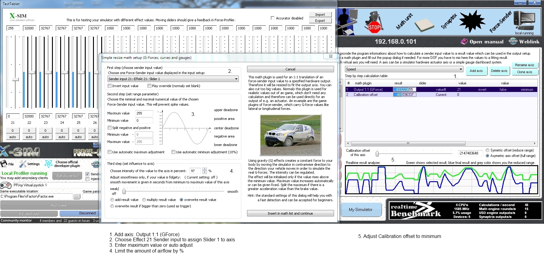Click the Calibration offset slider handle
Viewport: 544px width, 258px height.
click(377, 153)
